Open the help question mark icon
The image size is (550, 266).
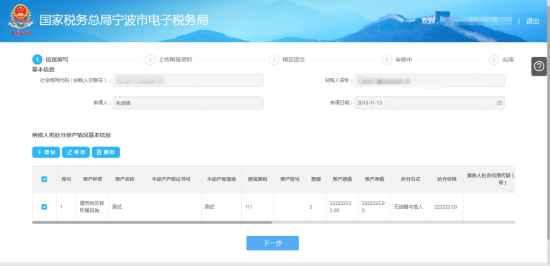coord(539,67)
